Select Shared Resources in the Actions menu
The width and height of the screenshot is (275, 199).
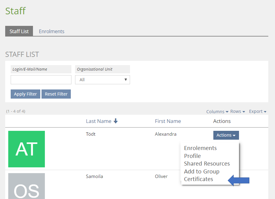[x=207, y=164]
